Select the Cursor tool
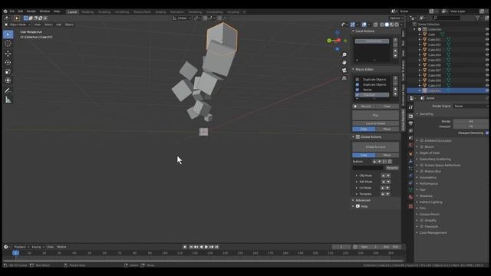This screenshot has width=491, height=276. pos(8,44)
